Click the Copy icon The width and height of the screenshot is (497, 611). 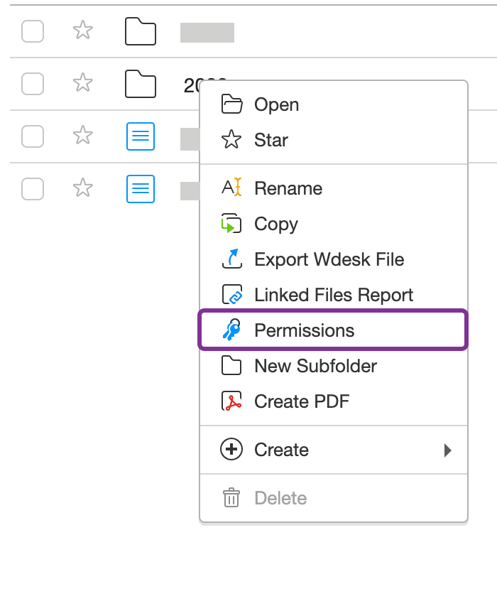click(231, 224)
